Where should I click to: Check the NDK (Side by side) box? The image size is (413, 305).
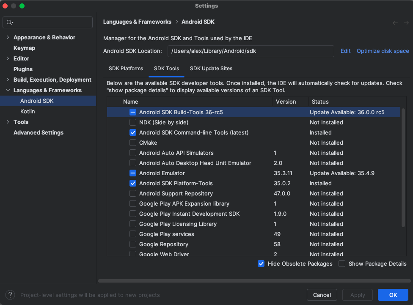pos(133,123)
